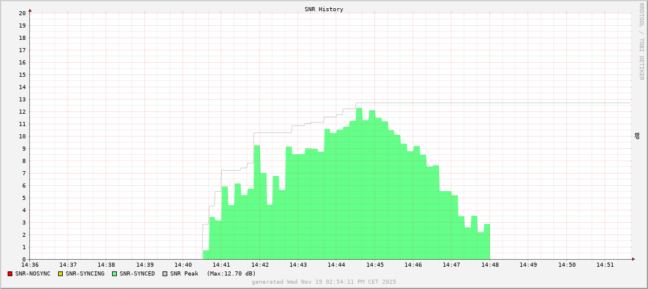Click the 10 value on the y-axis
Image resolution: width=648 pixels, height=289 pixels.
(22, 137)
